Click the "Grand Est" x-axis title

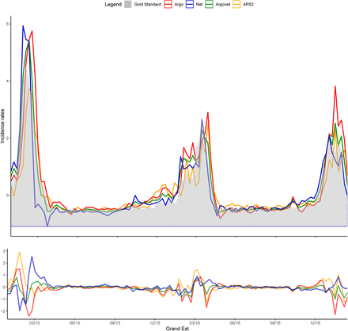pyautogui.click(x=177, y=329)
